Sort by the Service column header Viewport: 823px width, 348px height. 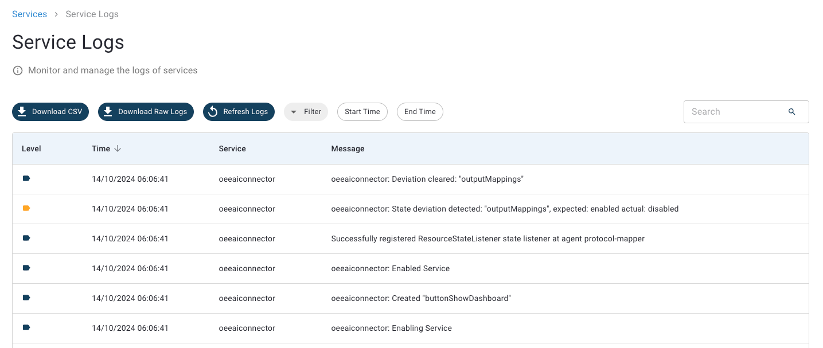(x=232, y=148)
